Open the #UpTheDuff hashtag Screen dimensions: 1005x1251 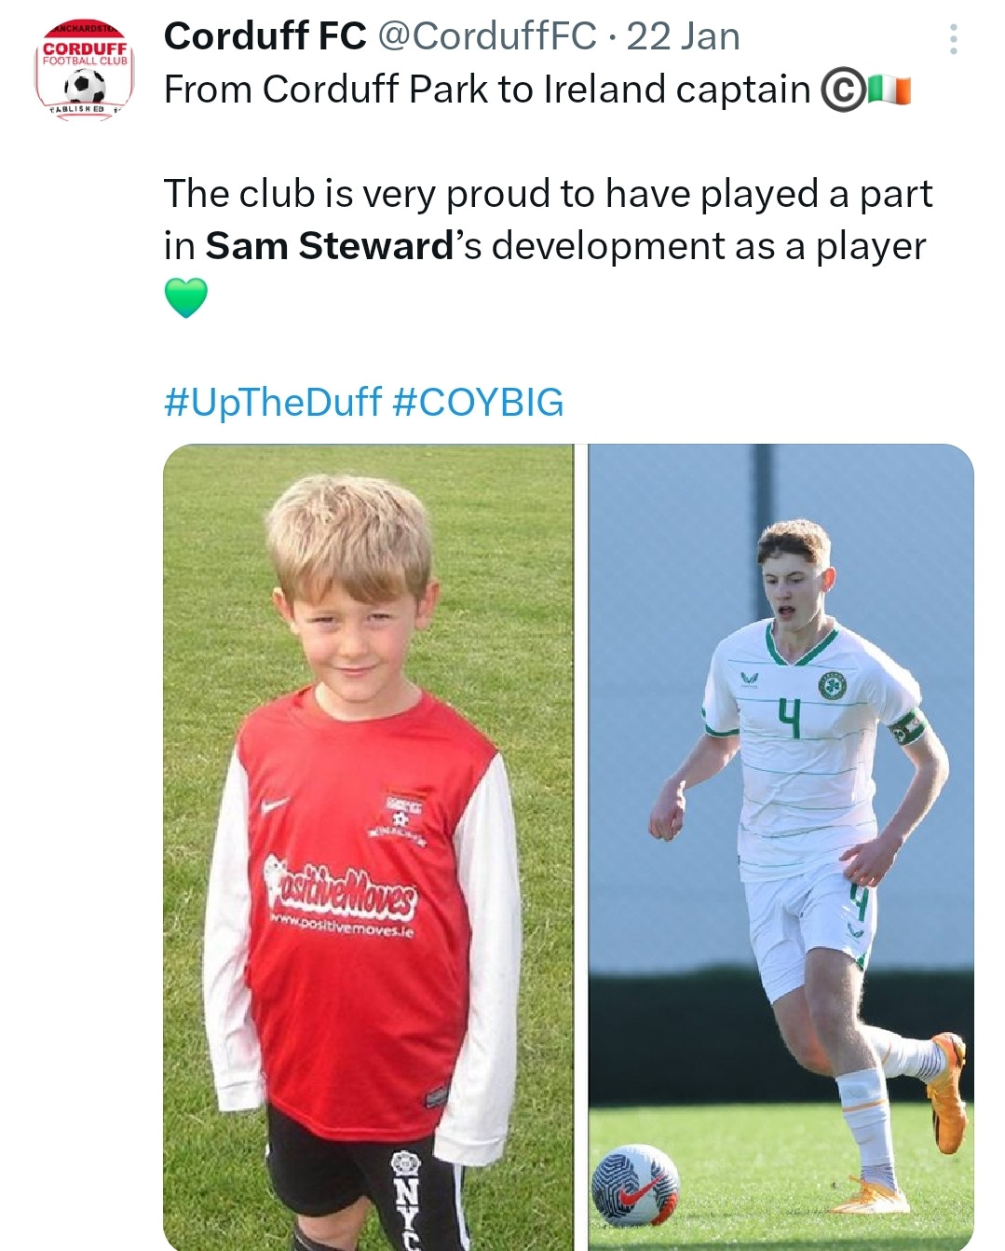273,403
